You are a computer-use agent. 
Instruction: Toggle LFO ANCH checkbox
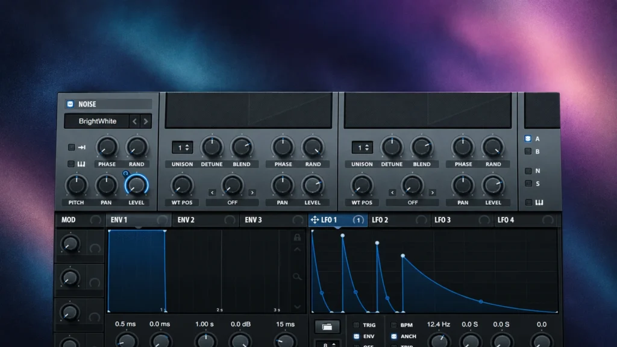393,336
